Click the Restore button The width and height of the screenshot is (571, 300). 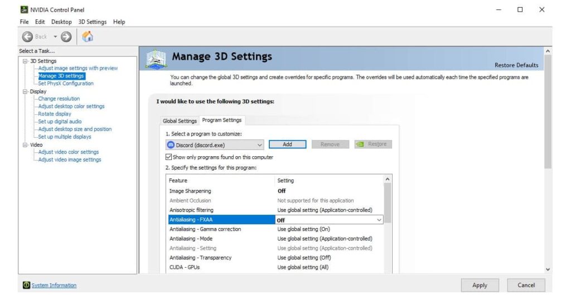(373, 144)
